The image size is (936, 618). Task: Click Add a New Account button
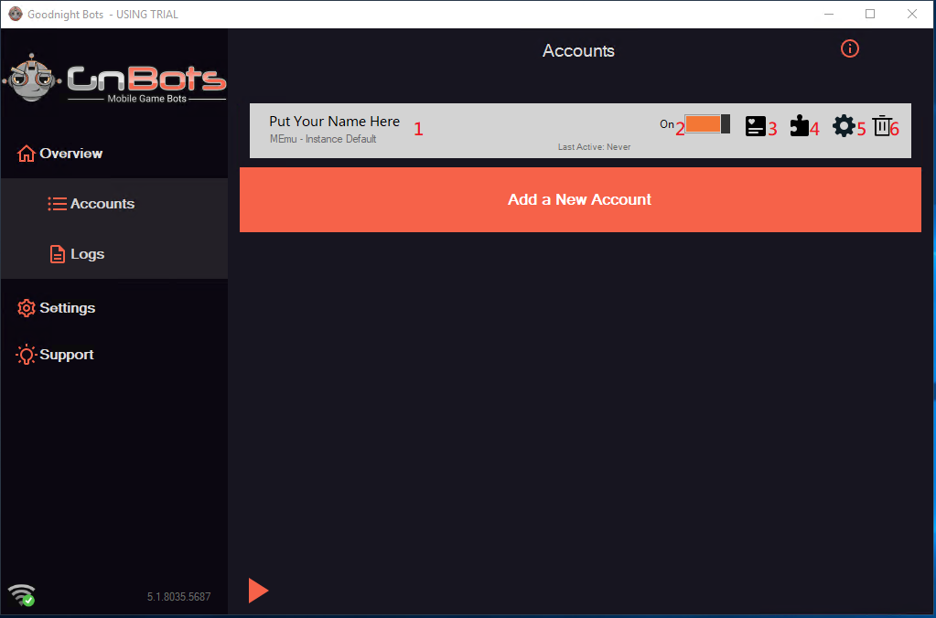(x=580, y=199)
